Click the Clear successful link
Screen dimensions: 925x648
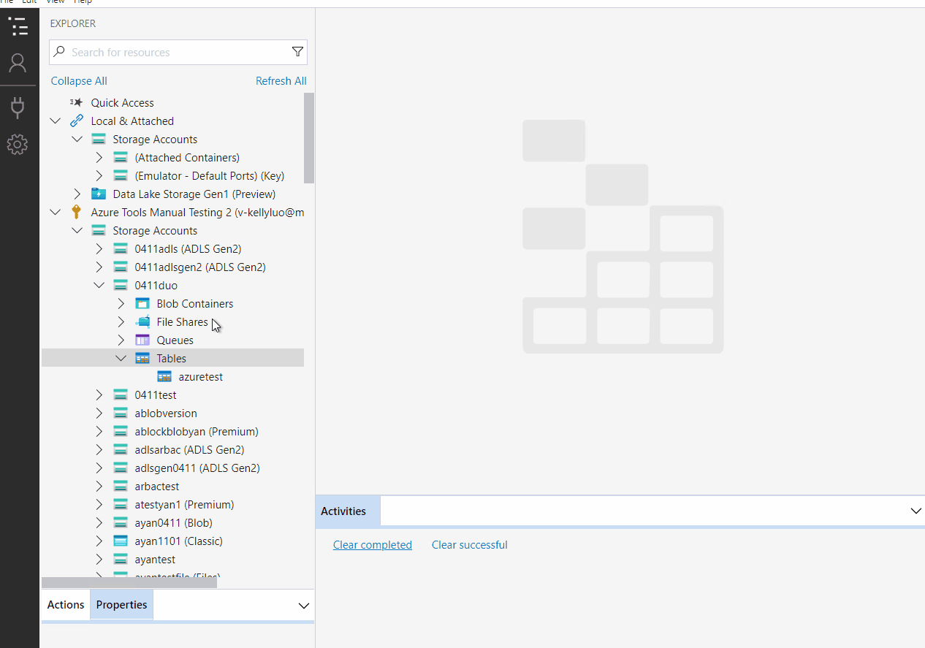[x=470, y=545]
